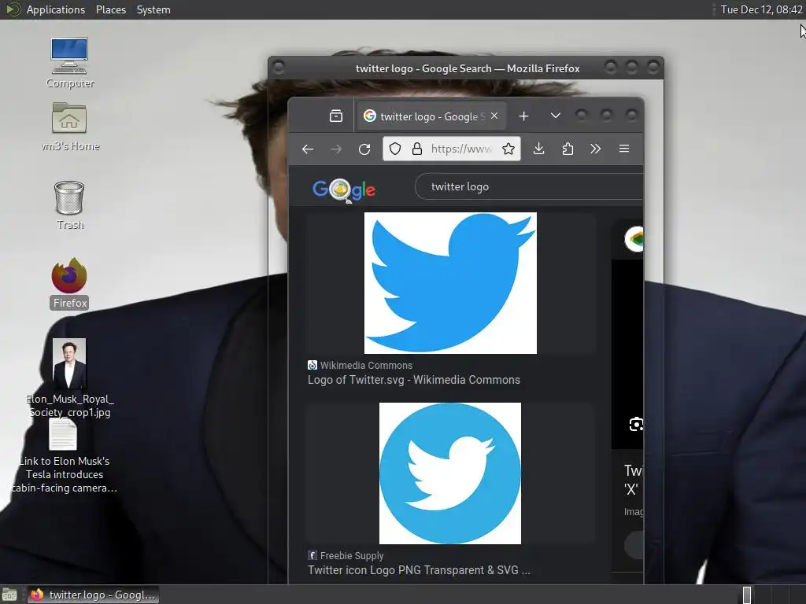Select the Link to Elon Musk's Tesla file
Screen dimensions: 806x604
click(64, 456)
